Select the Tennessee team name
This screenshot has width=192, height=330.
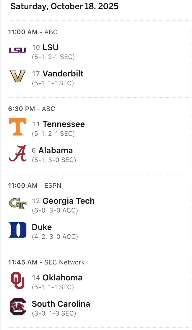pos(64,124)
